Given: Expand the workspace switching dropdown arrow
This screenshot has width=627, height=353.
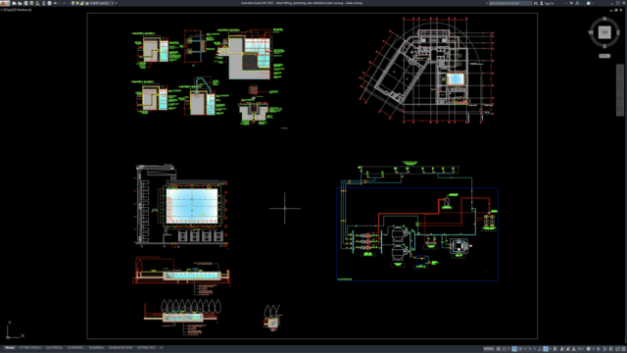Looking at the screenshot, I should [594, 349].
